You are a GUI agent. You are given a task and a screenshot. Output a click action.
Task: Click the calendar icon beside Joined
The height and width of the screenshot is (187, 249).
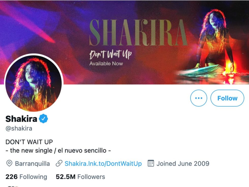coord(151,163)
